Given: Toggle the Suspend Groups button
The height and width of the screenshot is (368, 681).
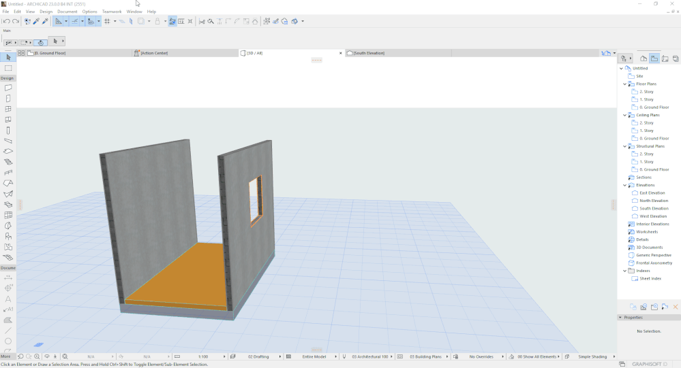Looking at the screenshot, I should click(x=172, y=21).
